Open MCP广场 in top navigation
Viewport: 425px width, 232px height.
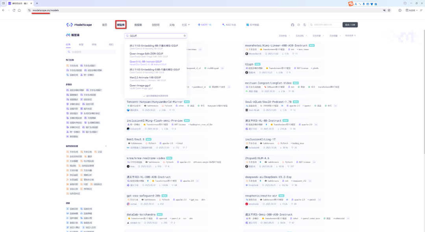204,25
